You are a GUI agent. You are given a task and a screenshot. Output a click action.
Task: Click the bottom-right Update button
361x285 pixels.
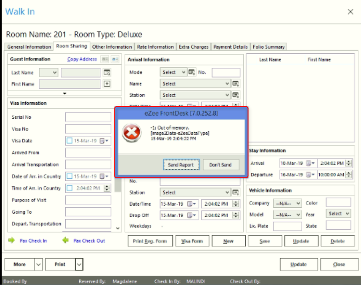pyautogui.click(x=299, y=264)
